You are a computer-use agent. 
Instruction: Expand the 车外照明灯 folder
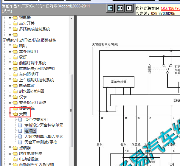click(x=10, y=52)
